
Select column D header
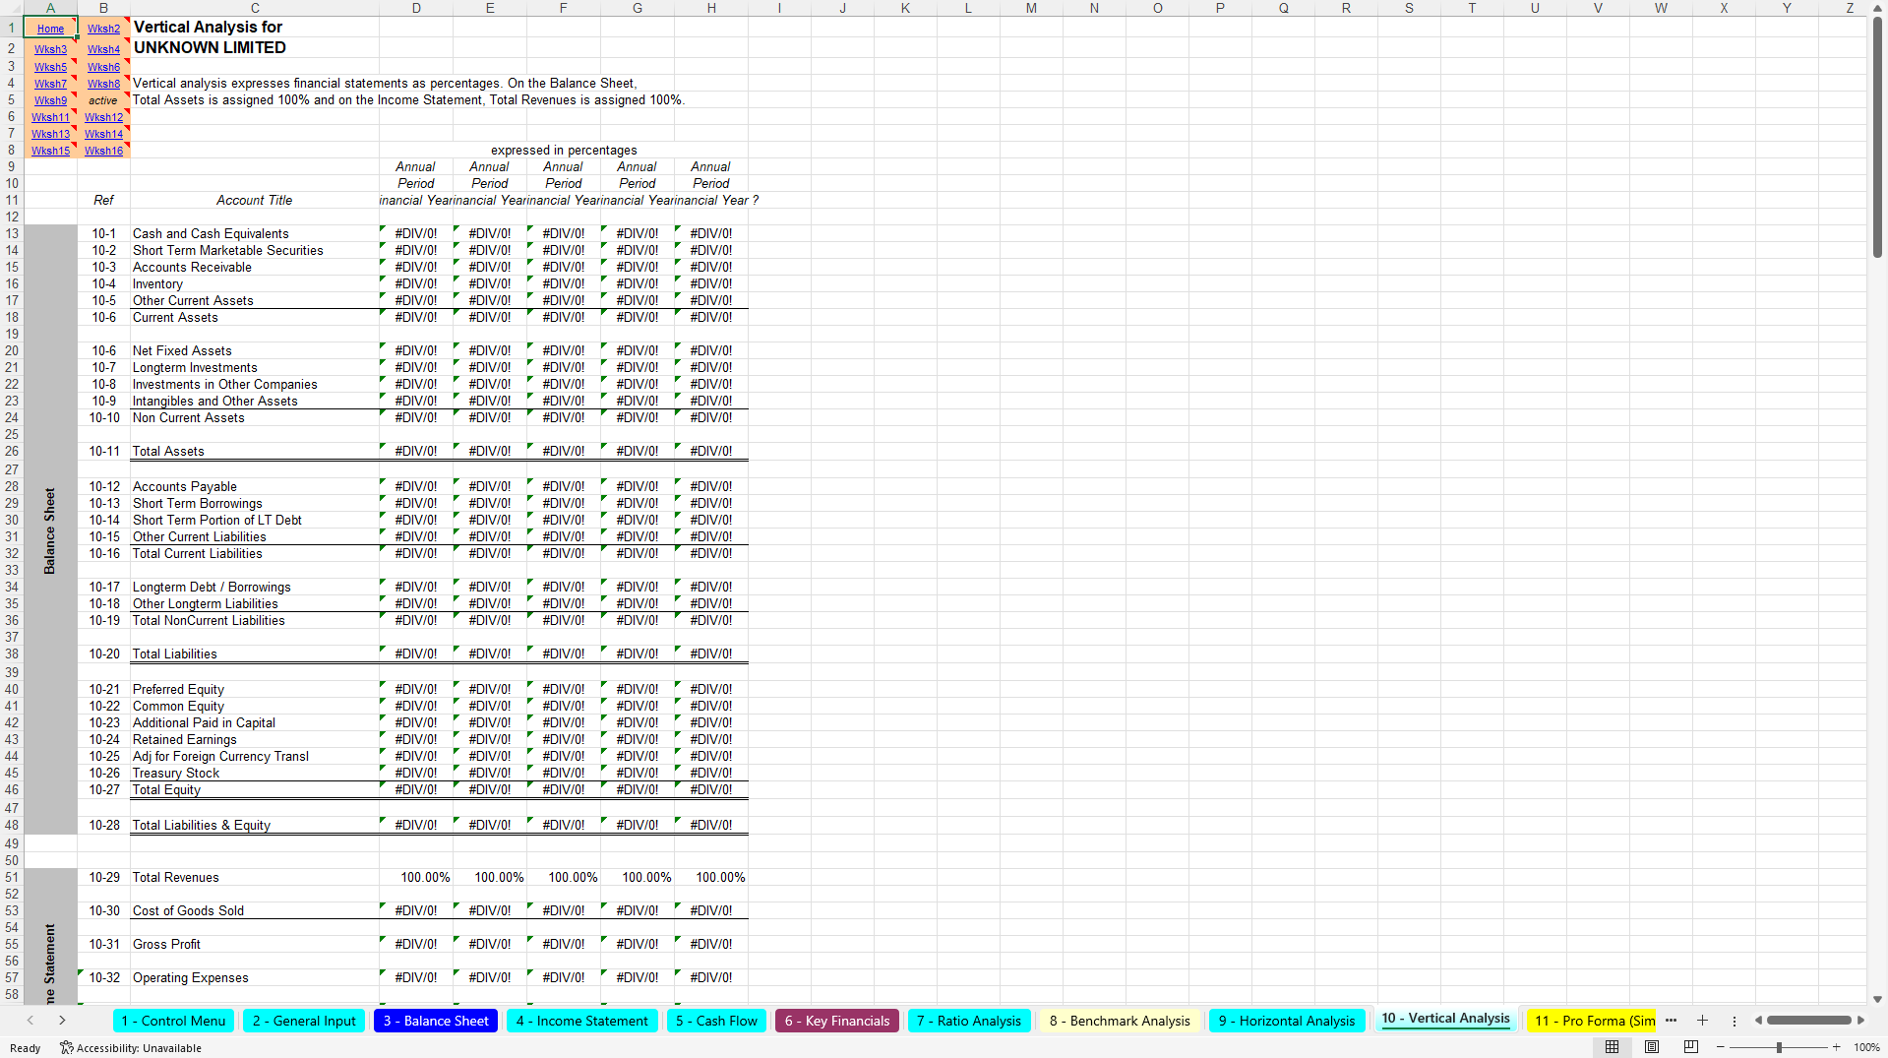(416, 8)
